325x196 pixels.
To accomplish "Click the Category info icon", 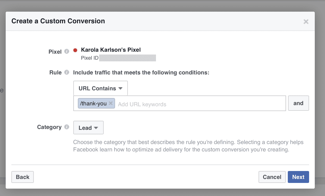I will point(67,127).
